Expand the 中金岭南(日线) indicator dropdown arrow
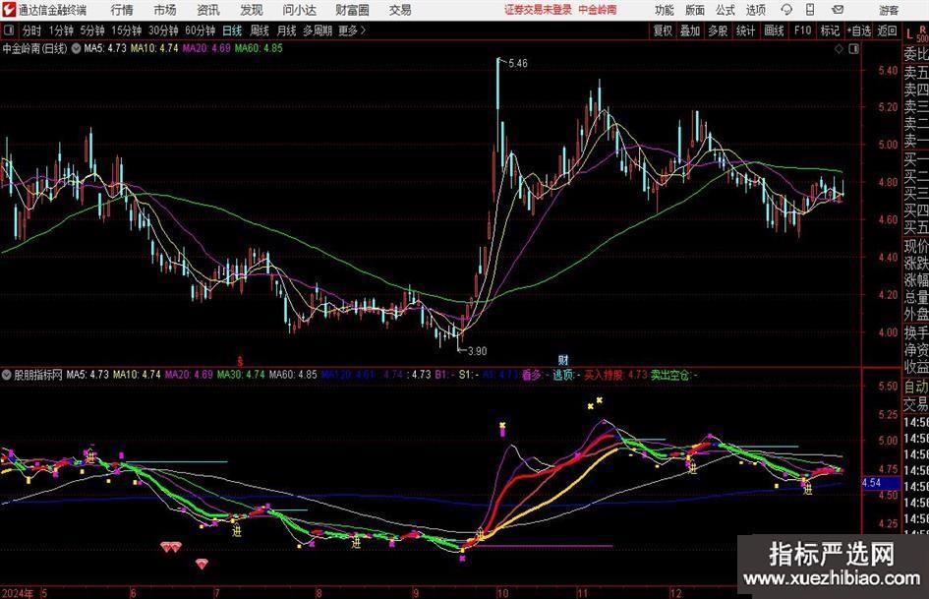This screenshot has height=599, width=929. tap(76, 48)
